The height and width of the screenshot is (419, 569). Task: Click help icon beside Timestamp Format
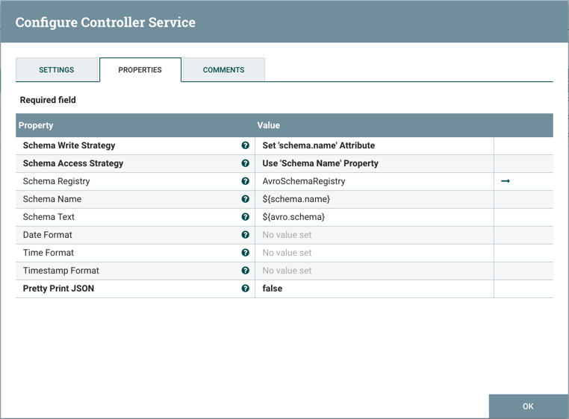(x=245, y=271)
